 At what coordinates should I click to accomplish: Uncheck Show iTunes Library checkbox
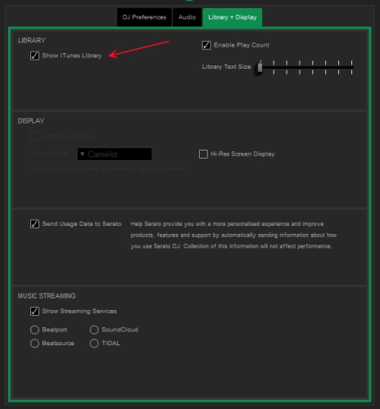pyautogui.click(x=34, y=56)
